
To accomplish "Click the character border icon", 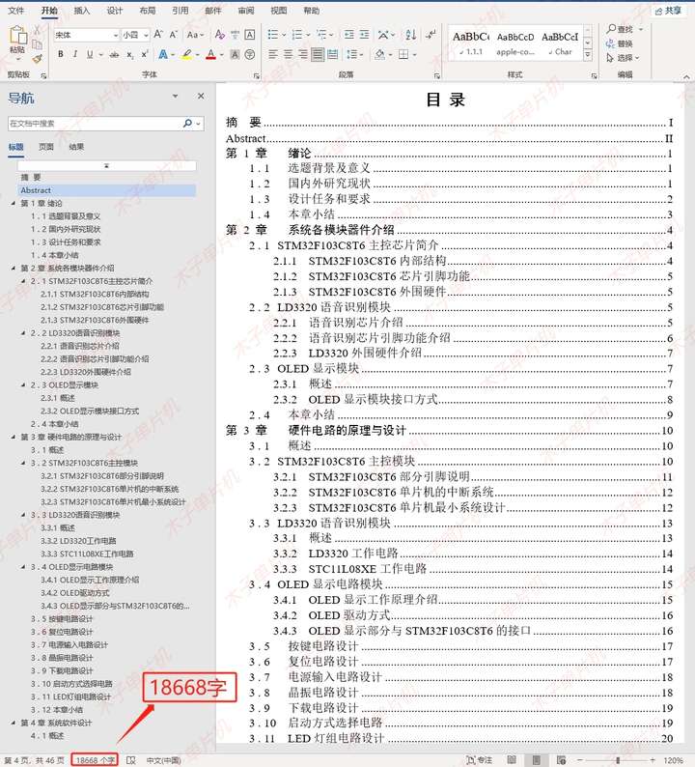I will (x=249, y=34).
